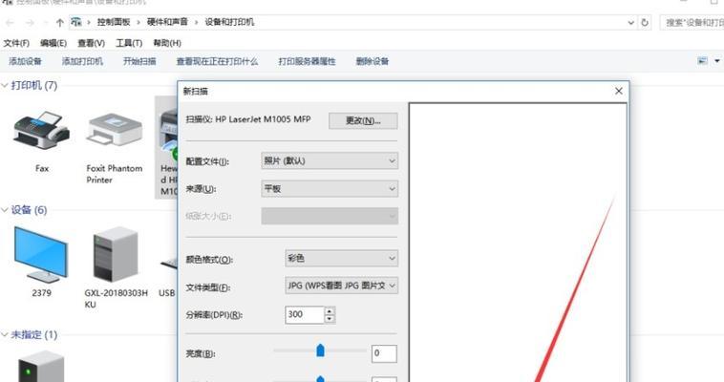Open the 来源 source dropdown

[x=330, y=188]
